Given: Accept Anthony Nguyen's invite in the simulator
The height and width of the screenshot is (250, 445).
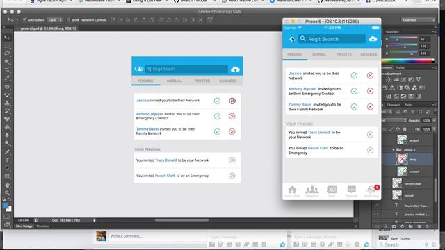Looking at the screenshot, I should tap(354, 91).
